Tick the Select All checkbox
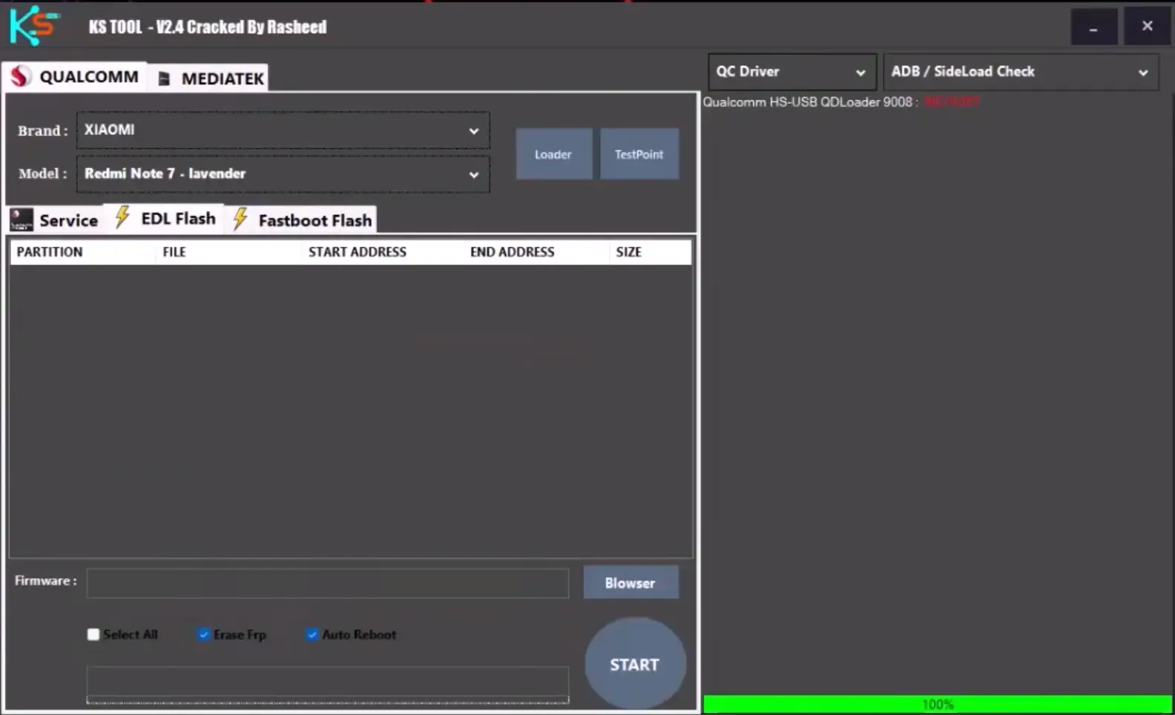The width and height of the screenshot is (1175, 715). click(x=93, y=634)
